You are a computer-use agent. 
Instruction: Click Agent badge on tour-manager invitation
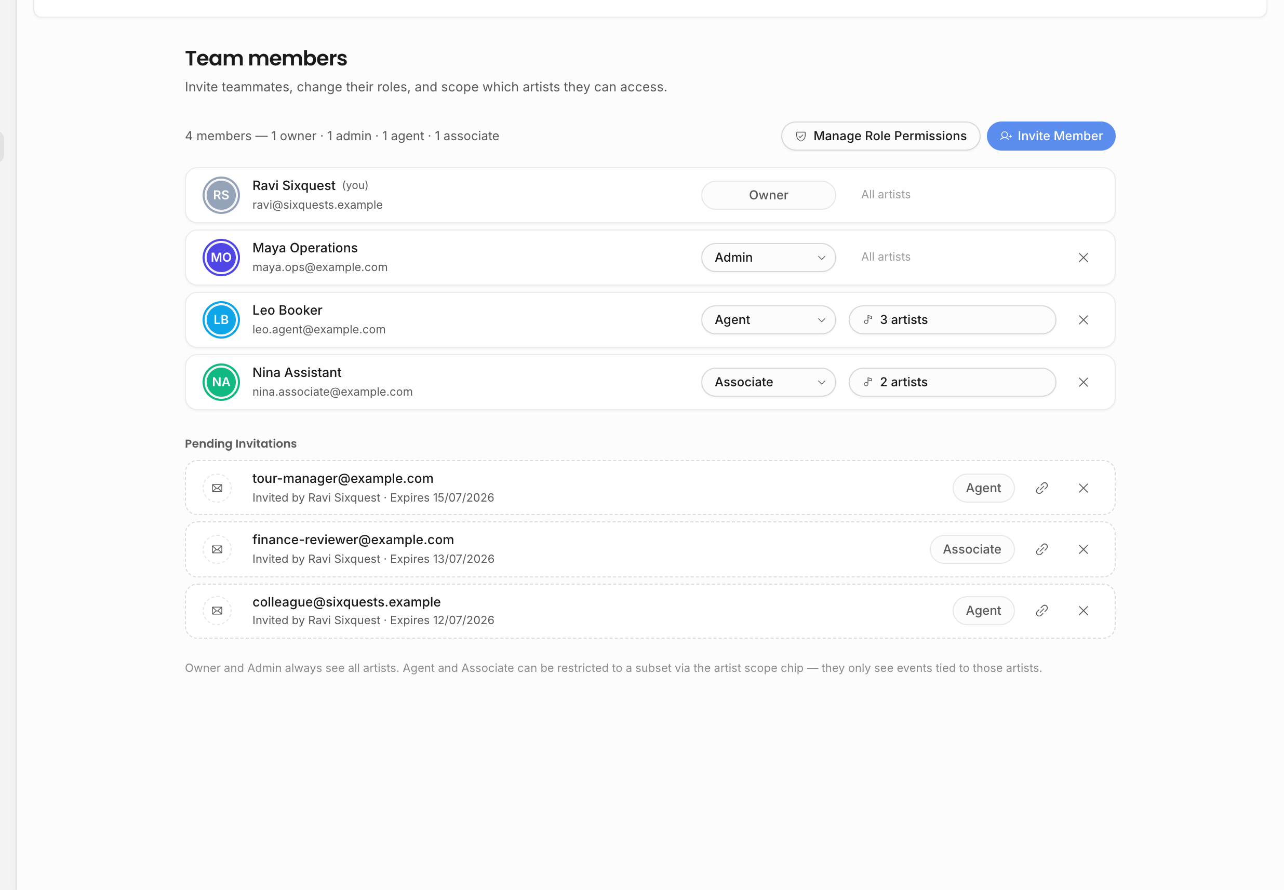click(983, 489)
